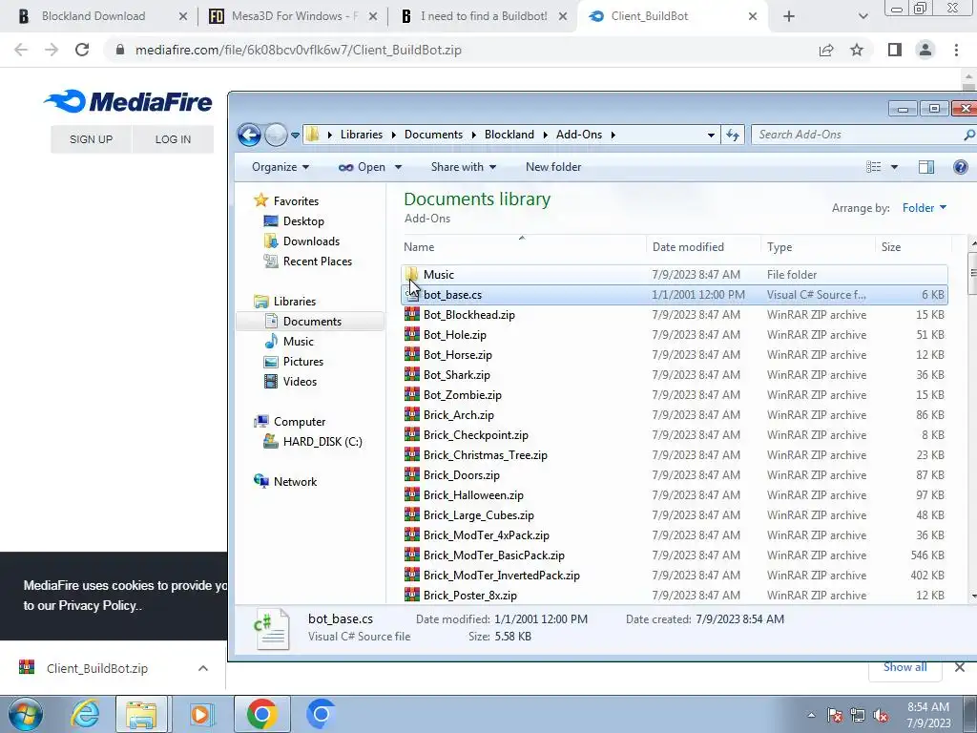The image size is (977, 733).
Task: Sort files by the Size column
Action: [913, 247]
